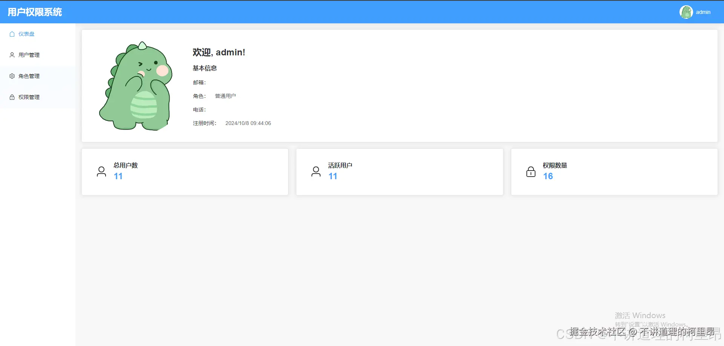This screenshot has width=724, height=346.
Task: Click the active users count 11
Action: pyautogui.click(x=333, y=176)
